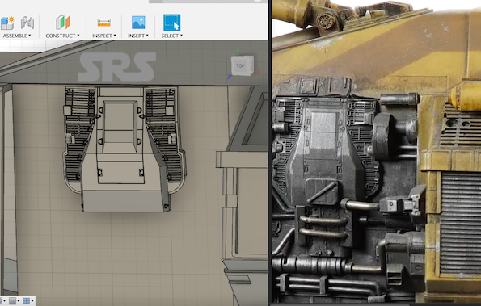Click the TOP face of ViewCube
This screenshot has height=306, width=481.
(x=241, y=65)
